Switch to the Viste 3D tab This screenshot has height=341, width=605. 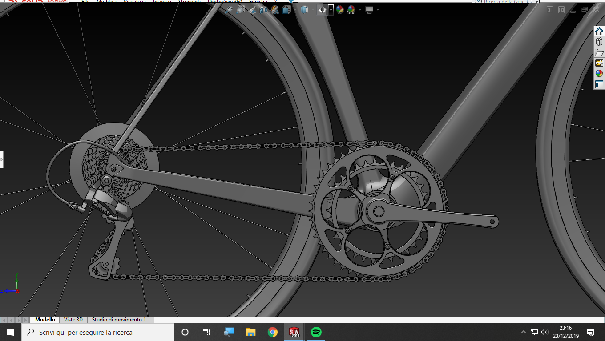click(73, 320)
